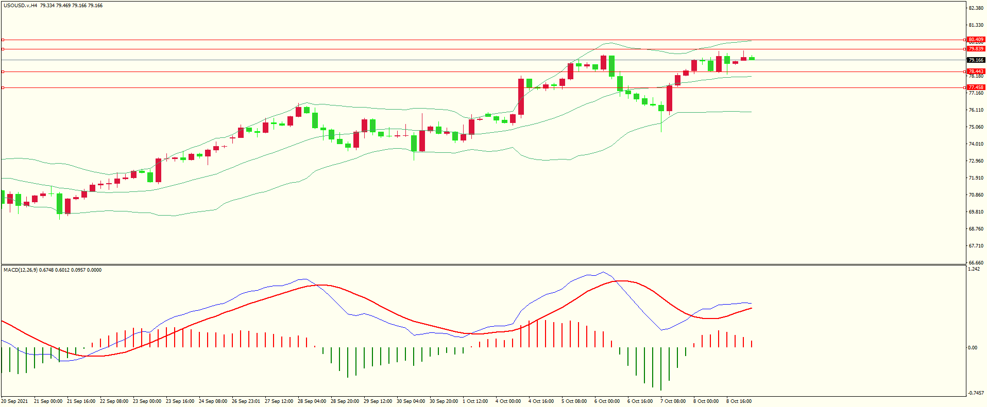Click the 82.380 price scale label

976,8
